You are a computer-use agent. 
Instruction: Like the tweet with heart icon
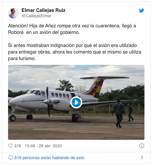coord(10,146)
